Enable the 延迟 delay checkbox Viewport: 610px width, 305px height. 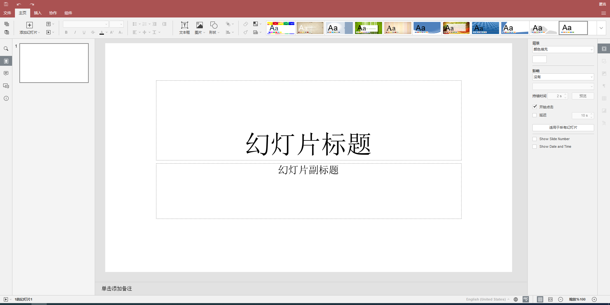pyautogui.click(x=535, y=115)
